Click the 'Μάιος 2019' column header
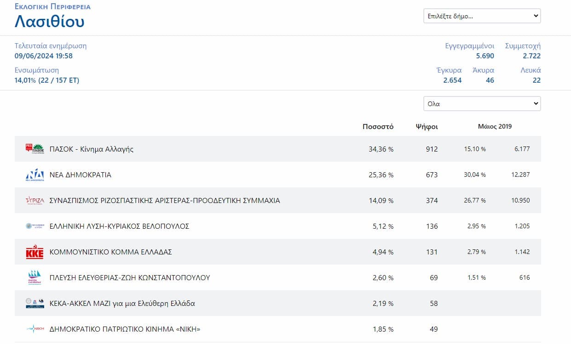The width and height of the screenshot is (571, 344). [x=495, y=126]
